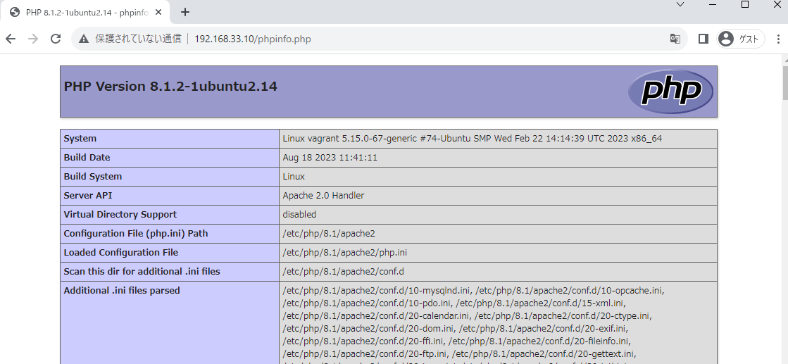Click the PHP Version 8.1.2-1ubuntu2.14 heading

click(x=170, y=86)
